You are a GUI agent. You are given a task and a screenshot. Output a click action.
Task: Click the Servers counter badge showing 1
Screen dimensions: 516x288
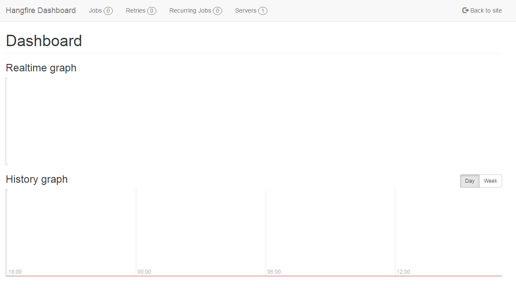click(262, 10)
